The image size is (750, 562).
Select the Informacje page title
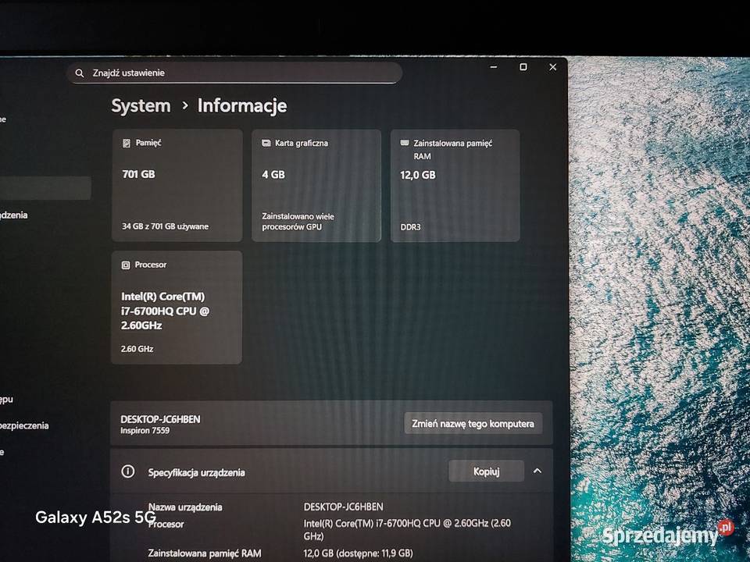point(242,105)
